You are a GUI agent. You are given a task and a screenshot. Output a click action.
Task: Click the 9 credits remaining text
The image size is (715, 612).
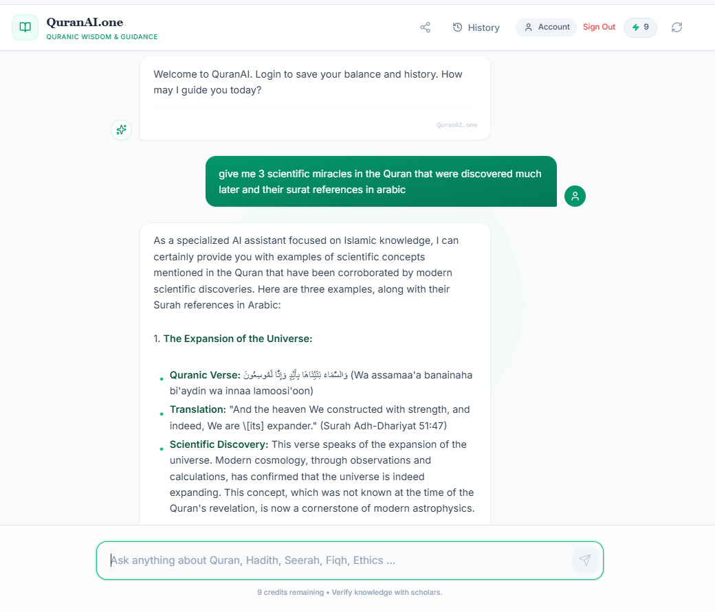(x=289, y=592)
